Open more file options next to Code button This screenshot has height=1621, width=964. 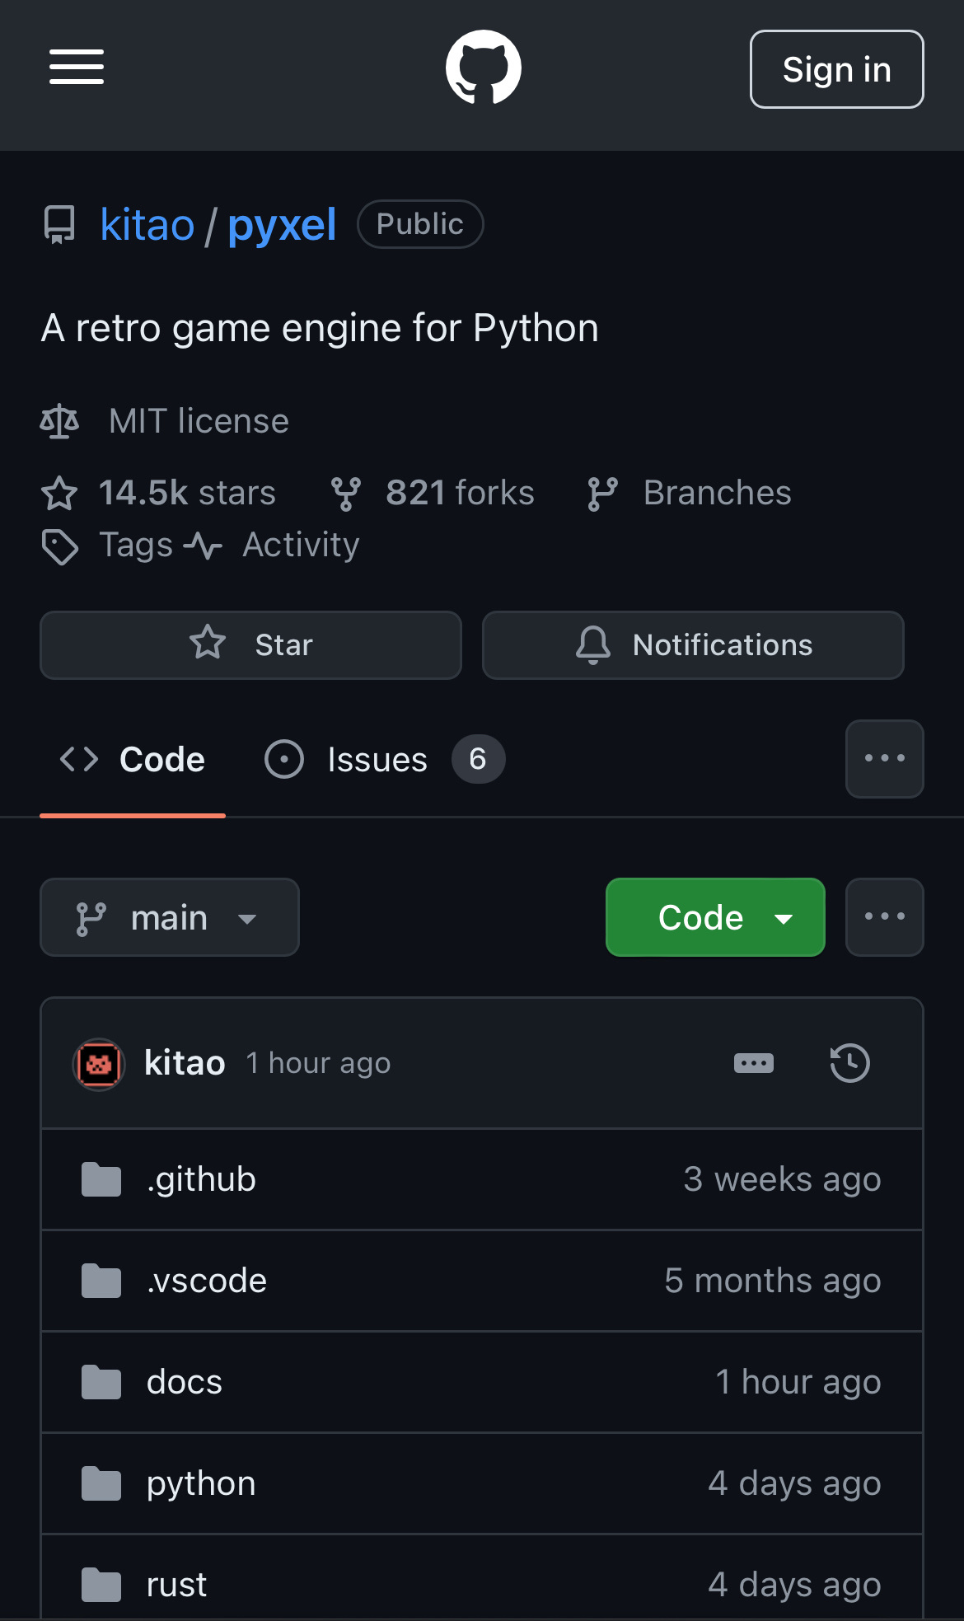885,917
